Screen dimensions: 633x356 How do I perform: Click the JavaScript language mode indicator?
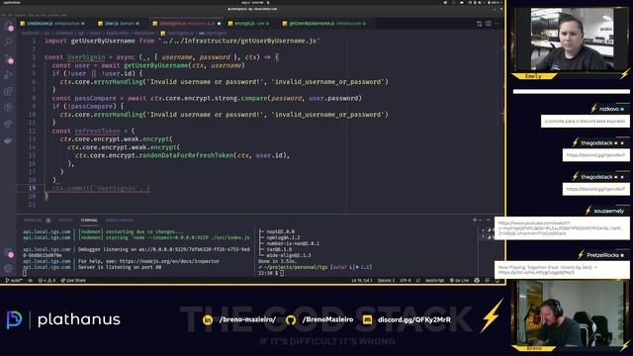coord(434,280)
